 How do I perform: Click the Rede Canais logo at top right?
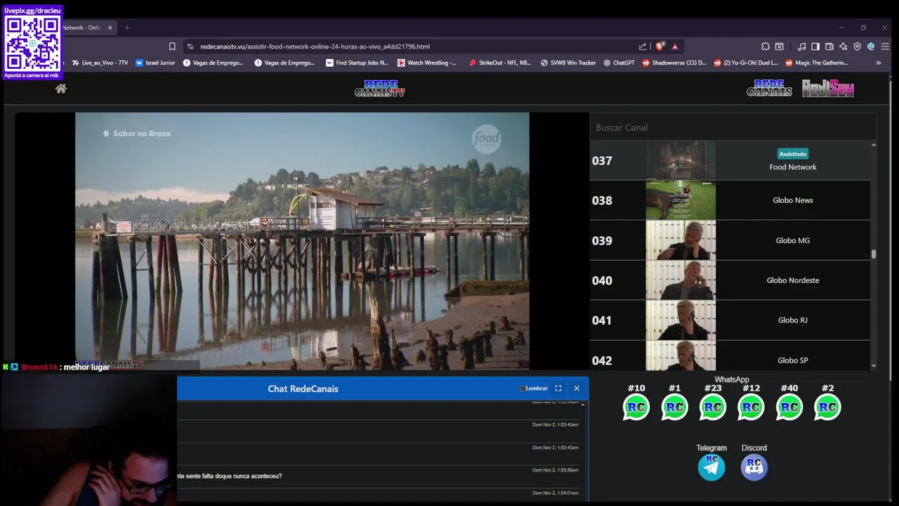[x=769, y=88]
